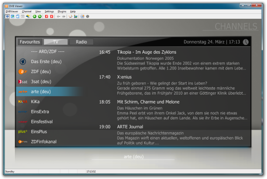
Task: Click the gray rectangle toolbar icon
Action: [x=23, y=16]
